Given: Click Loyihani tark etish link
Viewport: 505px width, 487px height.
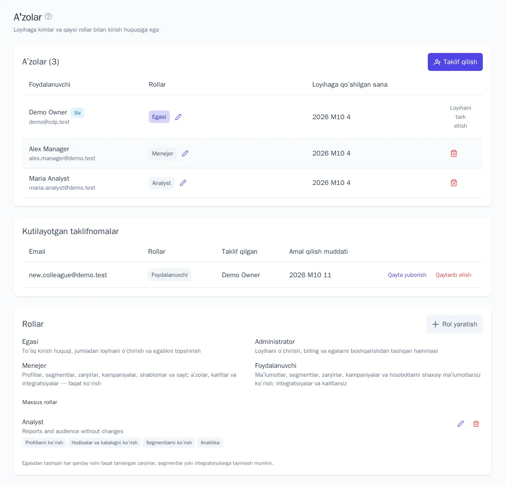Looking at the screenshot, I should [461, 117].
